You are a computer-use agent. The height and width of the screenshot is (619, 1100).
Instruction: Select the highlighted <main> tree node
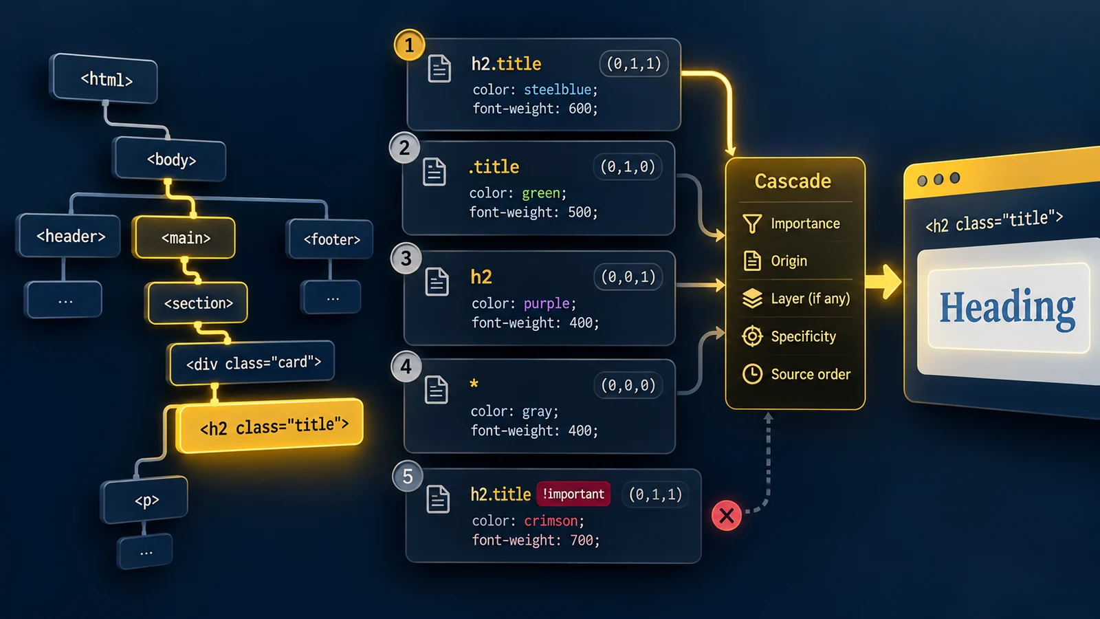click(185, 237)
